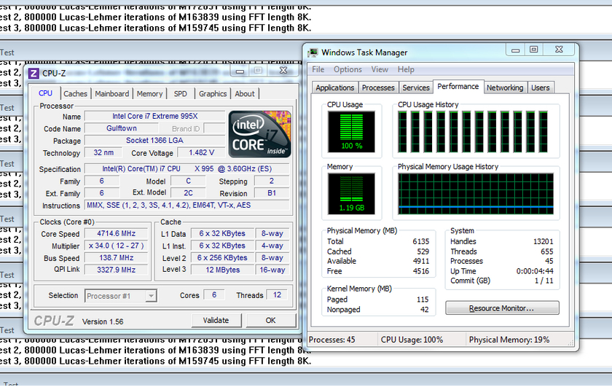
Task: Open the File menu in Task Manager
Action: (318, 70)
